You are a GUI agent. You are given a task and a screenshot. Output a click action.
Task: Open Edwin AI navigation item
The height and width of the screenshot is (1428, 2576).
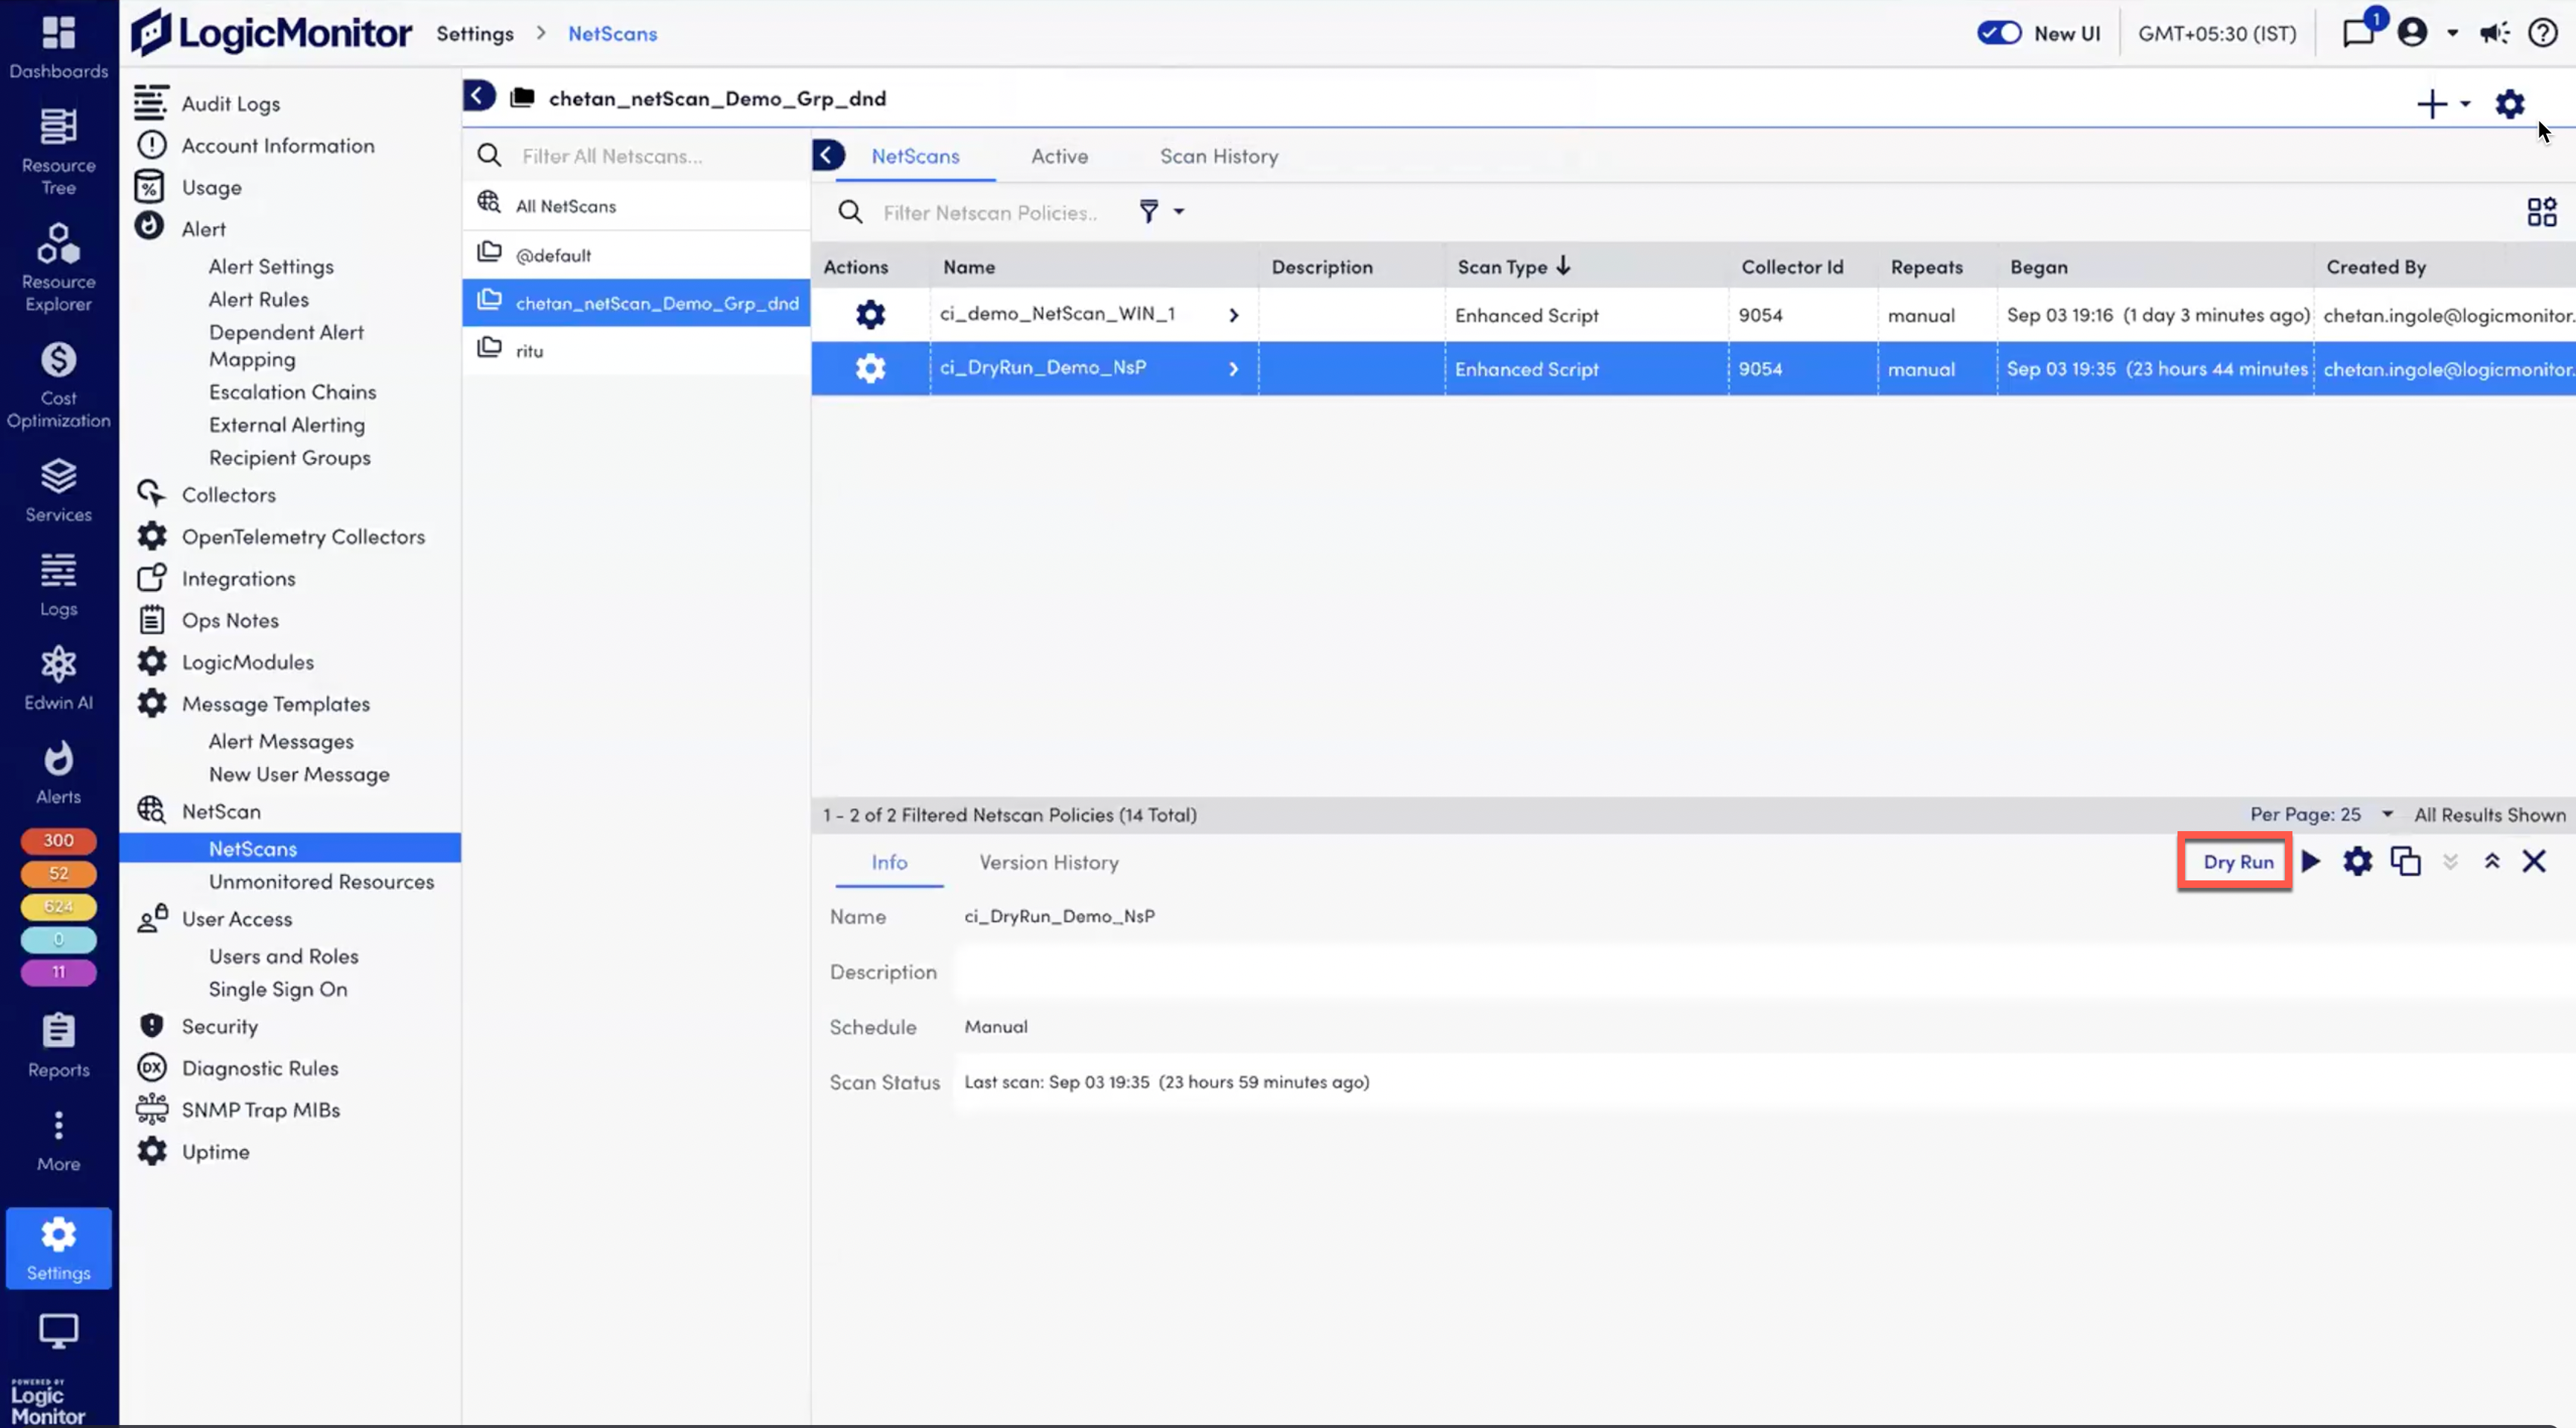[x=58, y=678]
